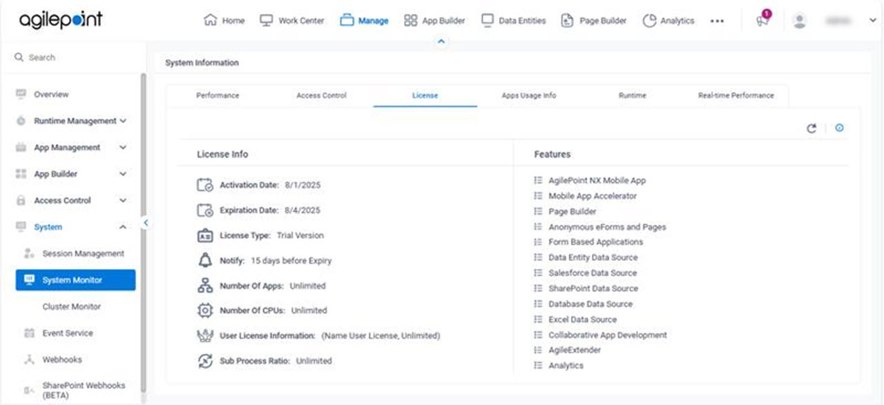The image size is (884, 405).
Task: Open the blue help info icon
Action: 839,128
